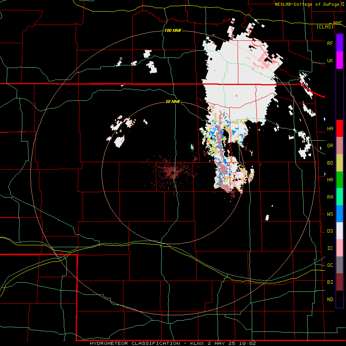Click the NEXLAB-College of DuPage title text

coord(307,4)
